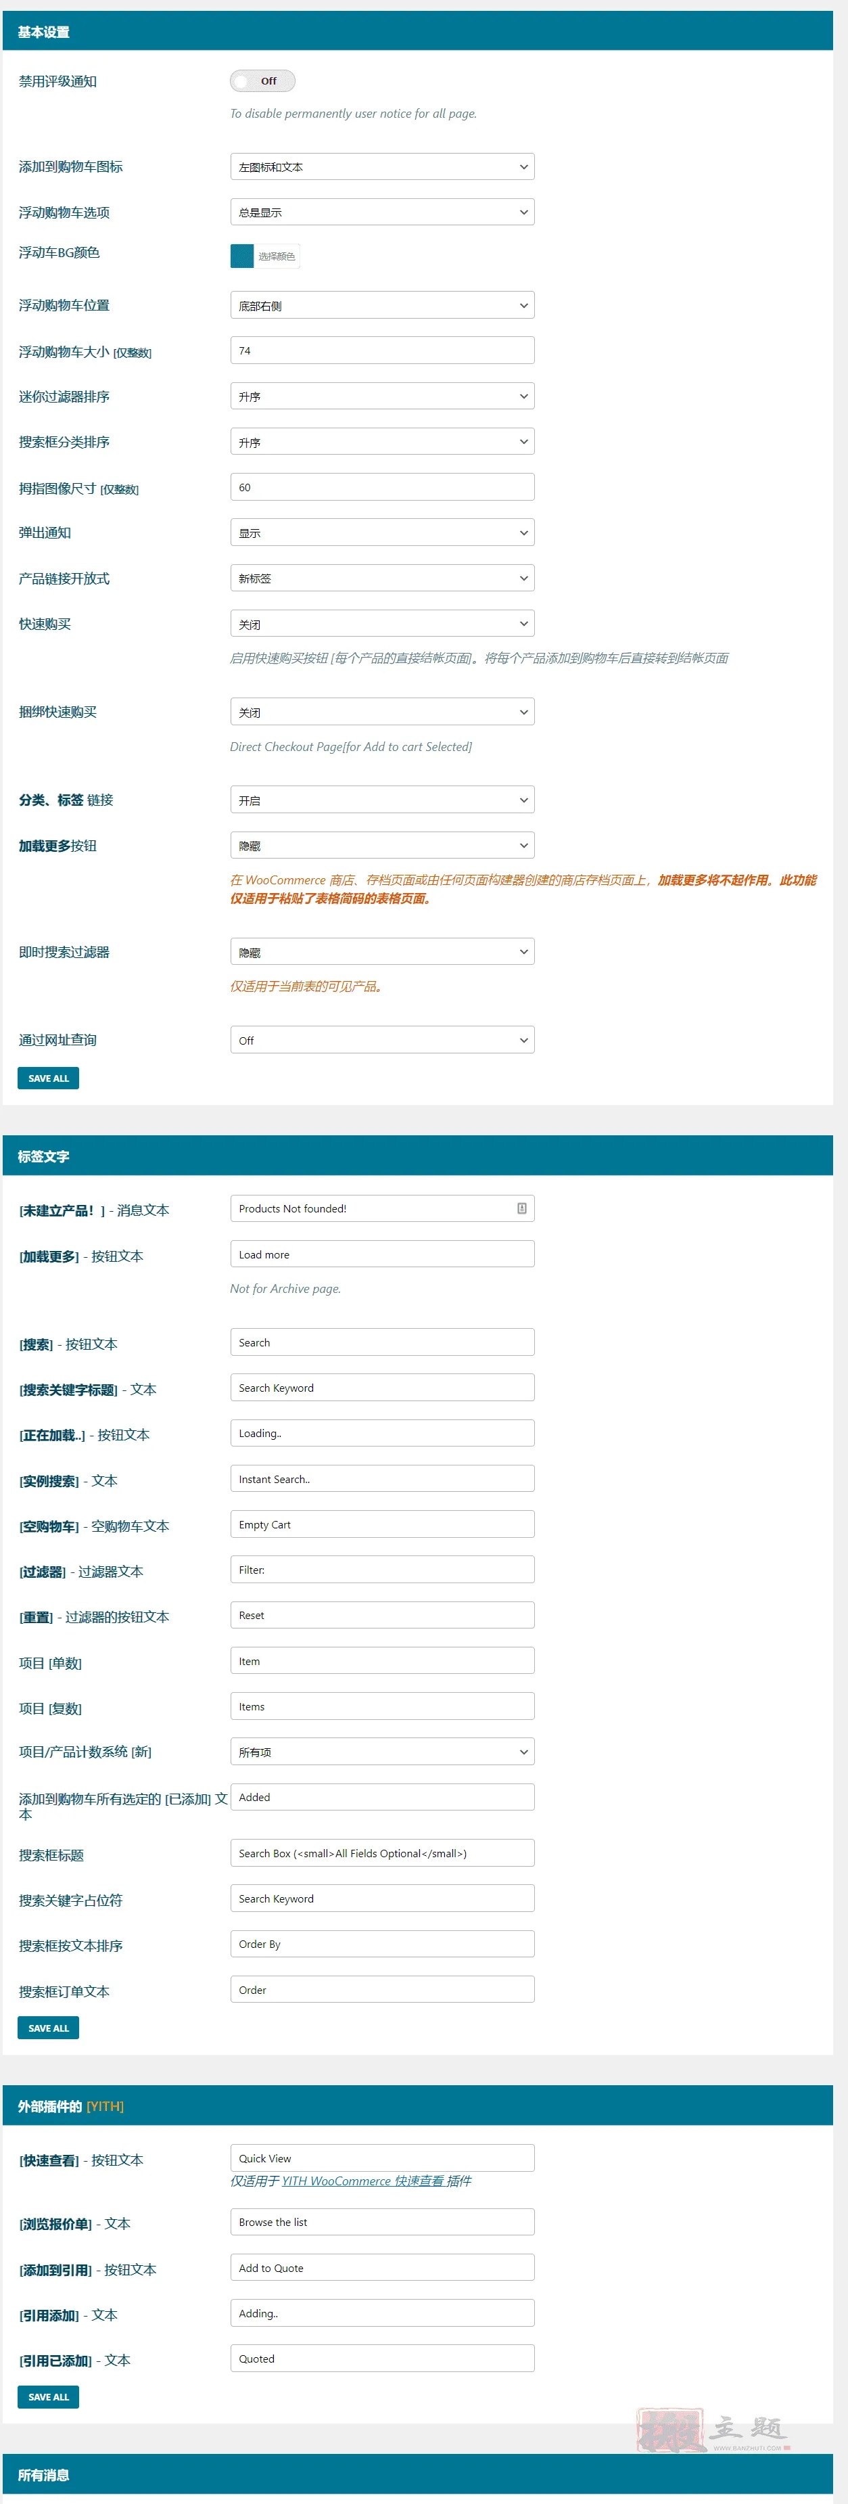Open the 浮动购物车位置 dropdown
848x2504 pixels.
point(382,305)
